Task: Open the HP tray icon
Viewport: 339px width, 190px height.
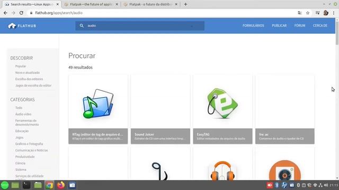Action: [x=284, y=185]
